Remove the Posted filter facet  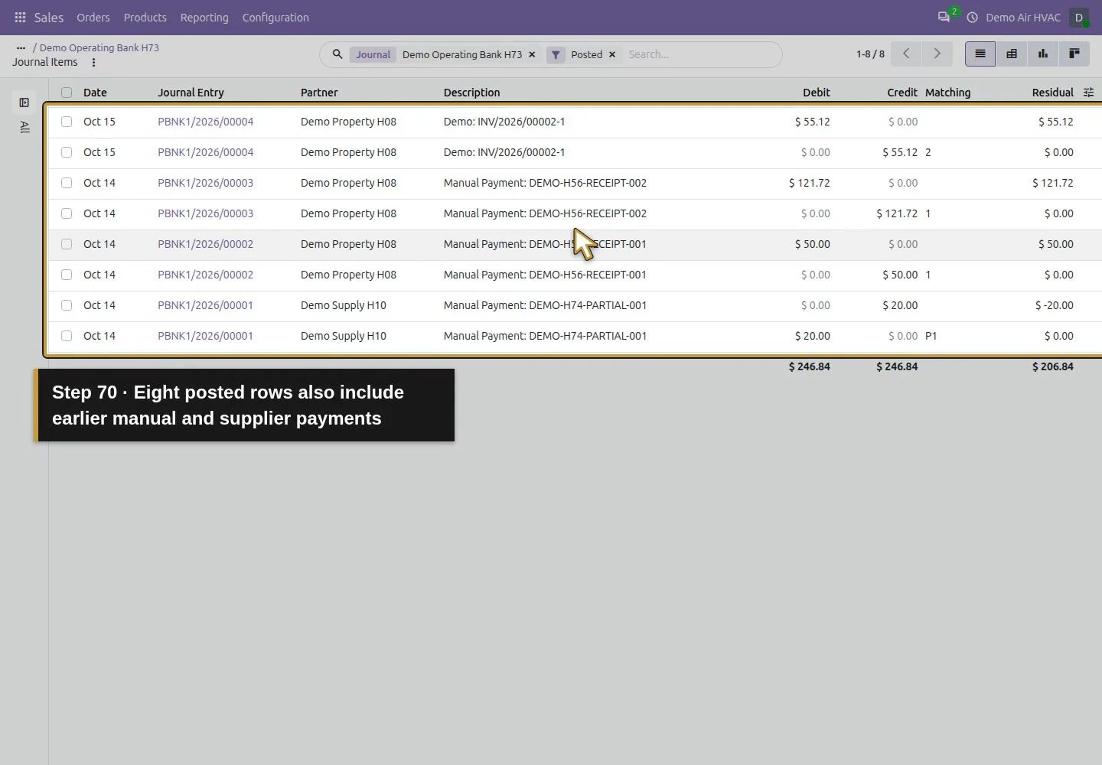pos(611,54)
